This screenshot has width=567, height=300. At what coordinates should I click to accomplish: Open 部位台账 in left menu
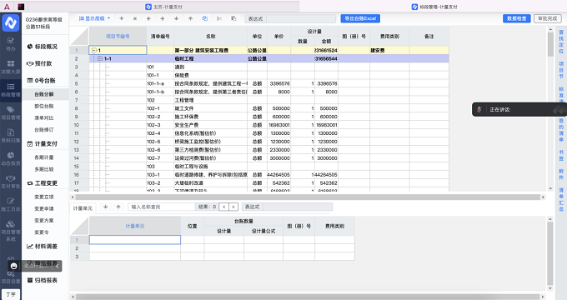[x=44, y=106]
